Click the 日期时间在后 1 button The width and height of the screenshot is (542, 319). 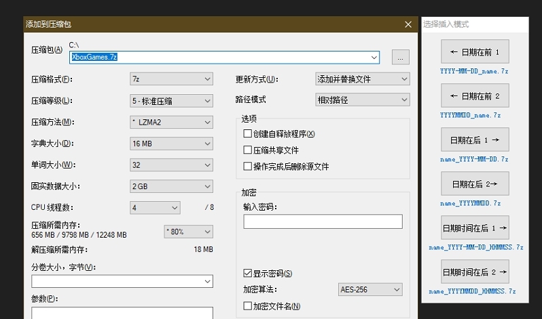point(475,228)
